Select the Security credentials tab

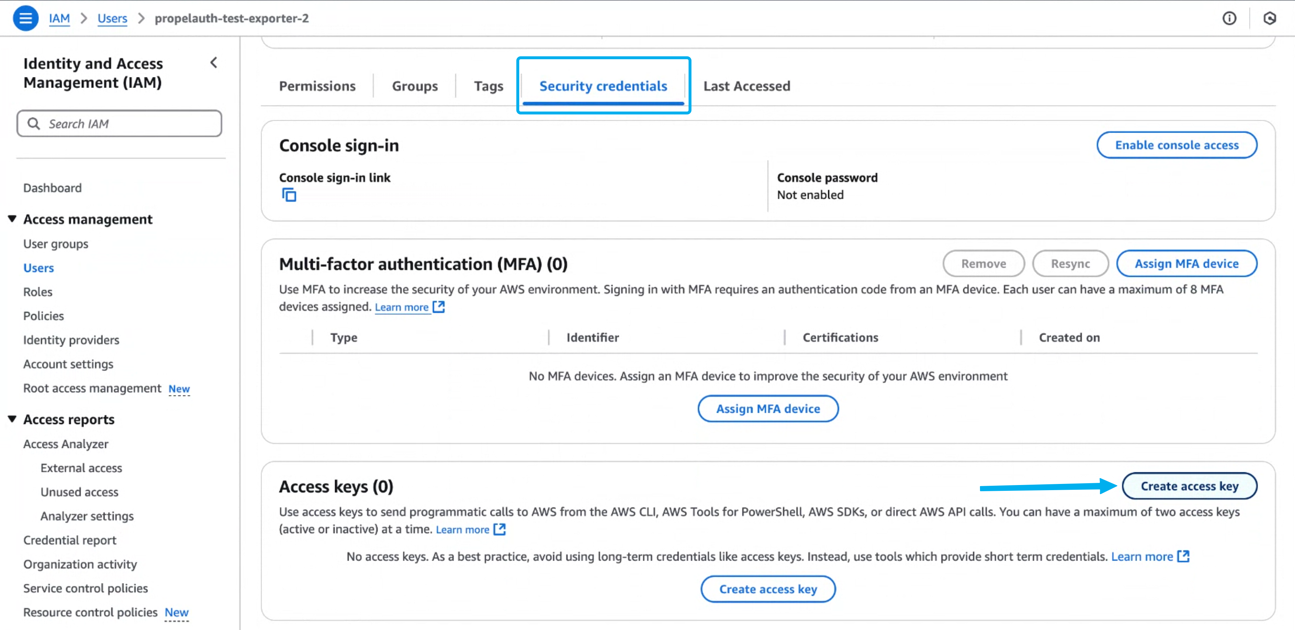(603, 86)
